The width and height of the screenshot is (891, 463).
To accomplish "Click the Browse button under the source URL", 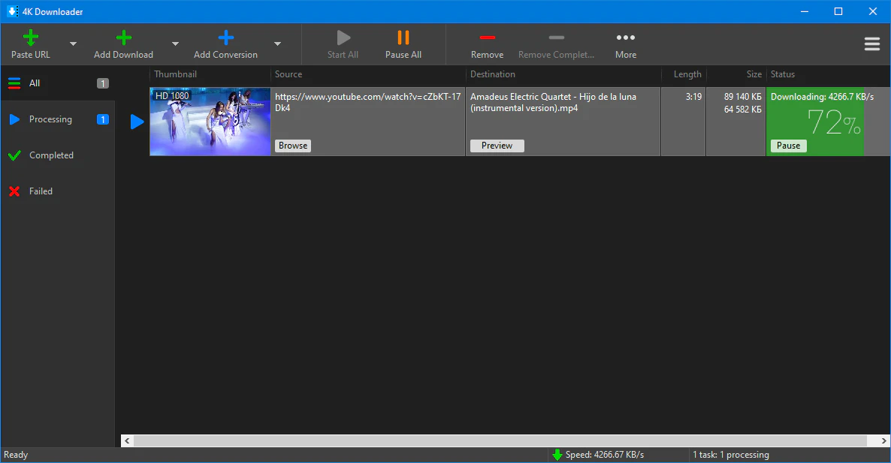I will coord(293,146).
